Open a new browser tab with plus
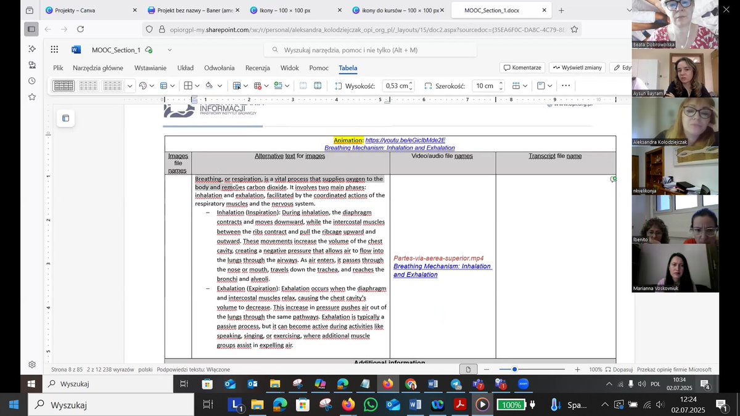740x416 pixels. (561, 10)
